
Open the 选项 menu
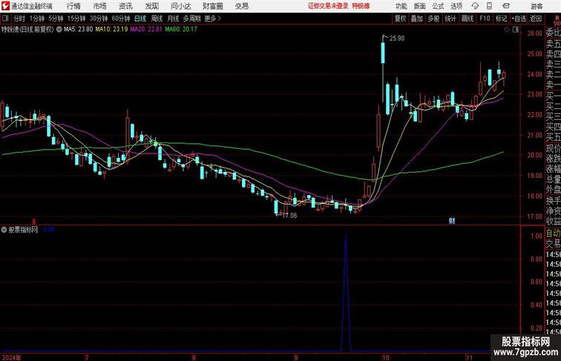(456, 6)
